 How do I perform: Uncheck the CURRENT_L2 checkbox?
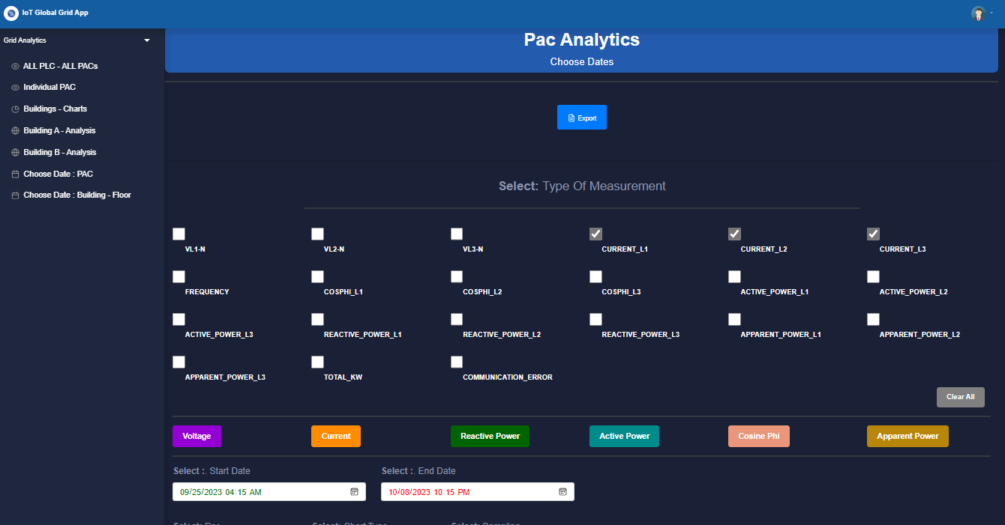tap(734, 234)
